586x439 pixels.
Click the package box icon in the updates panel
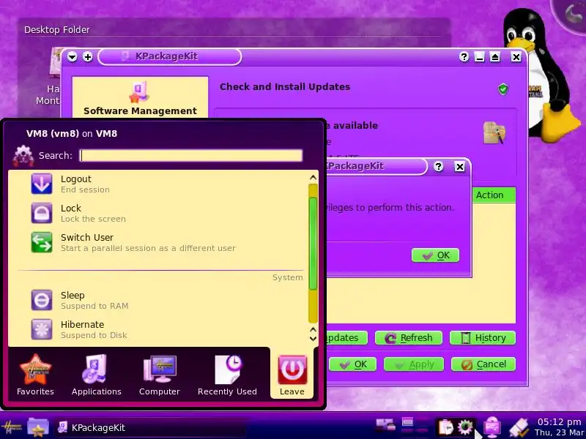coord(494,132)
